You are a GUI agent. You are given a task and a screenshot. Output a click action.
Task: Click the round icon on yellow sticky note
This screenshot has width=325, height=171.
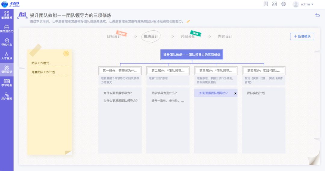coord(66,54)
